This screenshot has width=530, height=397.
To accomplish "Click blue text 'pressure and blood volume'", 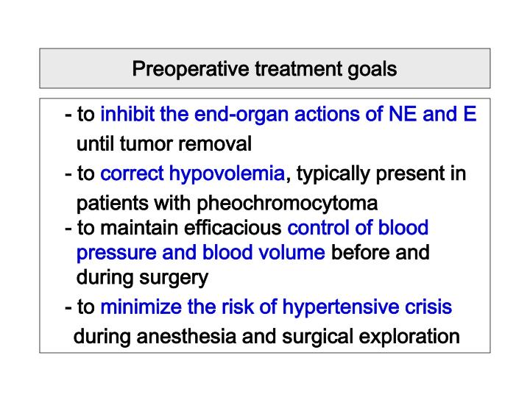I will tap(201, 253).
